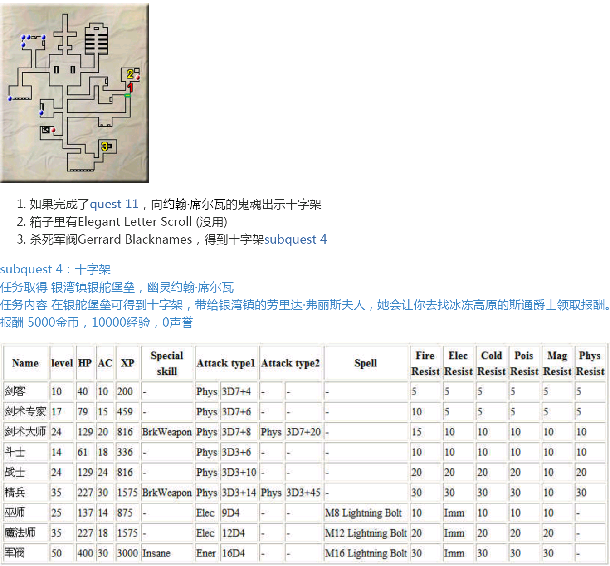This screenshot has width=610, height=566.
Task: Click the HP value '61'
Action: tap(85, 452)
